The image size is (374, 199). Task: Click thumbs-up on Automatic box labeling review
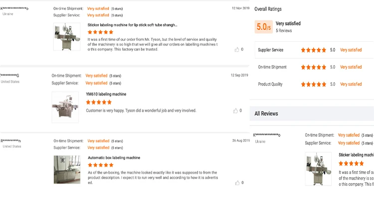click(x=236, y=183)
